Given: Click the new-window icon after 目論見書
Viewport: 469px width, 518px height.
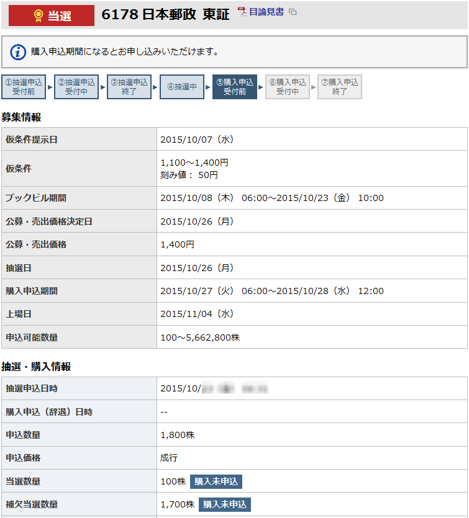Looking at the screenshot, I should click(293, 12).
